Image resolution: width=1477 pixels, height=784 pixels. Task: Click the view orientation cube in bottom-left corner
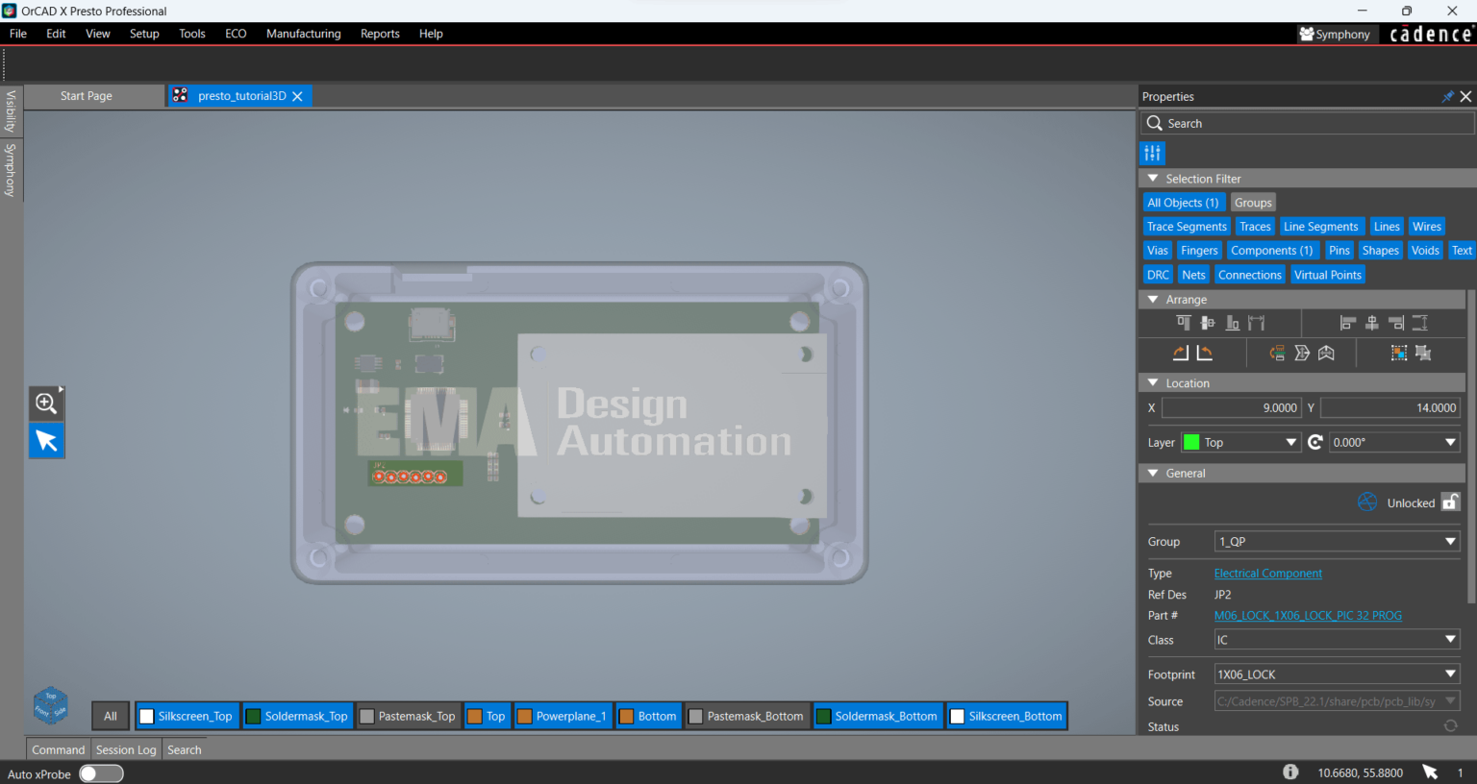49,706
